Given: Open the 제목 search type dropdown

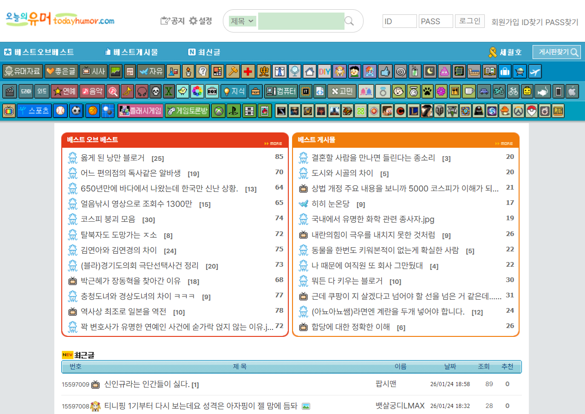Looking at the screenshot, I should tap(242, 21).
